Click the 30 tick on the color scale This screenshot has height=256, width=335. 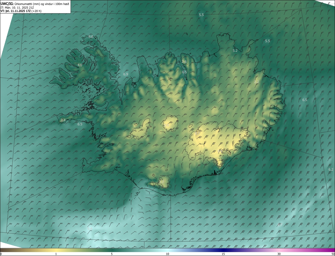279,254
